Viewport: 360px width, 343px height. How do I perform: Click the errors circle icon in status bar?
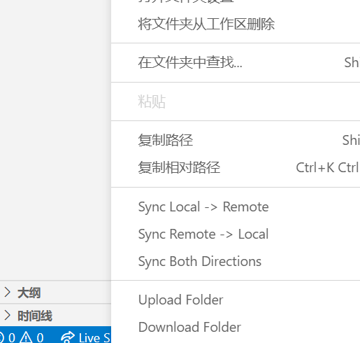click(1, 337)
